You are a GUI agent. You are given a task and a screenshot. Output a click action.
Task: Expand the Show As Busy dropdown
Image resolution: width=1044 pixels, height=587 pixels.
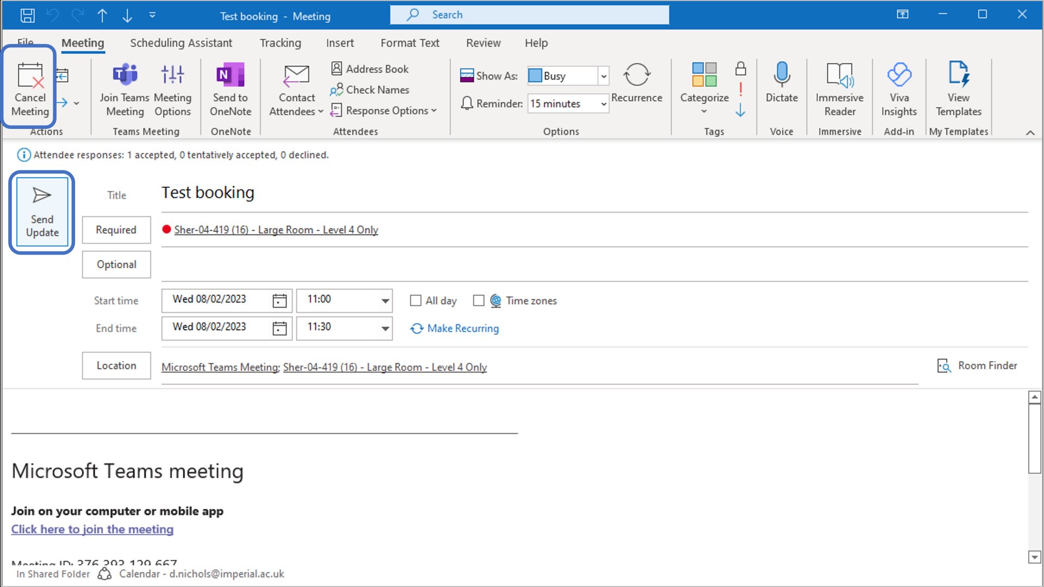pyautogui.click(x=603, y=76)
